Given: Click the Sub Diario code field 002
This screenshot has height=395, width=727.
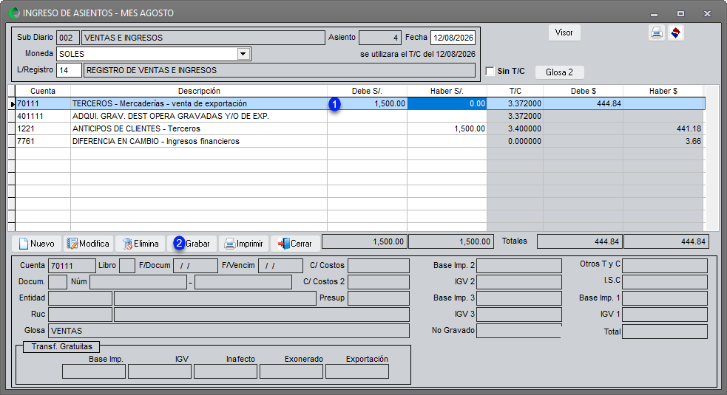Looking at the screenshot, I should [68, 38].
